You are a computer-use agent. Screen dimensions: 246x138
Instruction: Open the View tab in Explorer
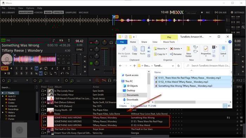point(155,42)
